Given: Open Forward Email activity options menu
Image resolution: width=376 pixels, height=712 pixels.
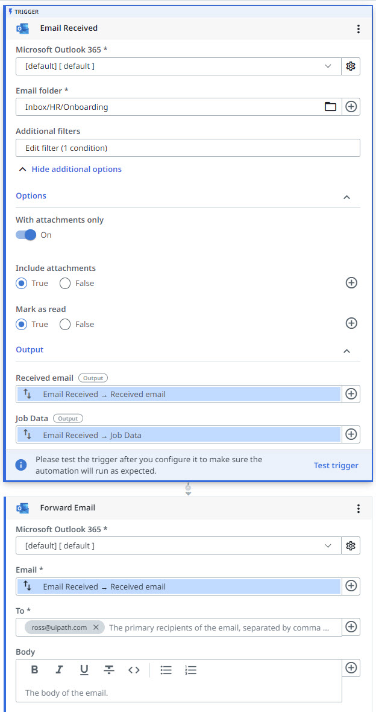Looking at the screenshot, I should coord(359,509).
